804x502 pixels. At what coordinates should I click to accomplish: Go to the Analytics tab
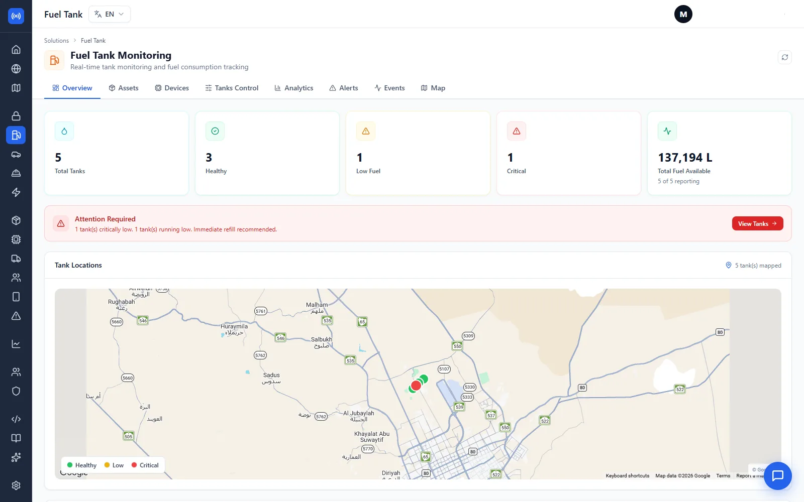(294, 88)
